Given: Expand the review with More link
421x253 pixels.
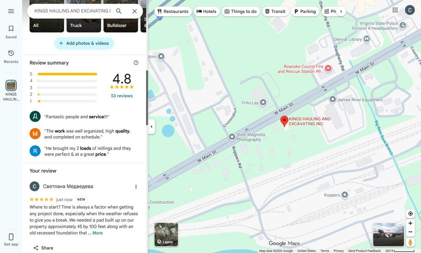Looking at the screenshot, I should 97,233.
